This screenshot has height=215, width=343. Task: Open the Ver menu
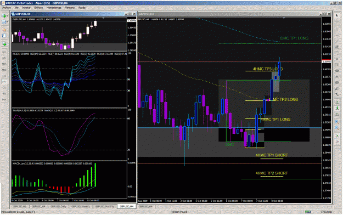[16, 8]
